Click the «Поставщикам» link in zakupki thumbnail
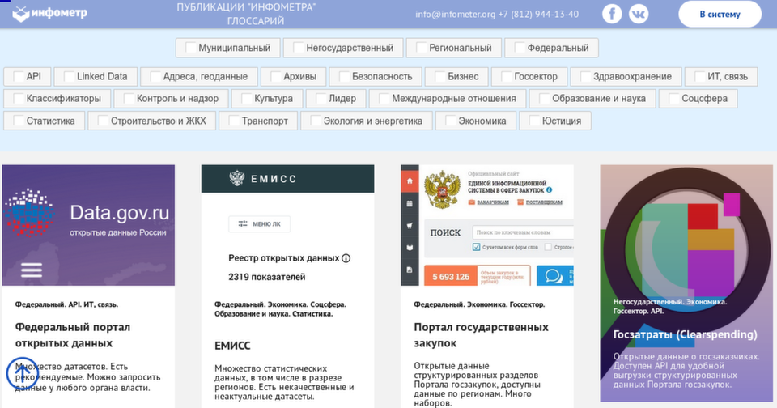The height and width of the screenshot is (408, 777). tap(540, 202)
